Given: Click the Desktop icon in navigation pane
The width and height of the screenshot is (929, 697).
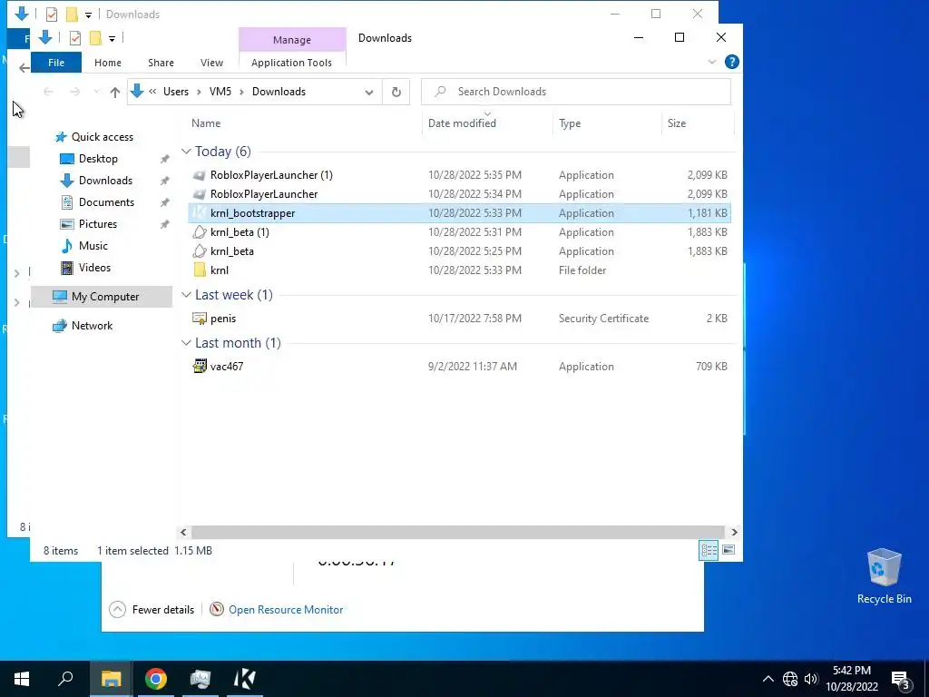Looking at the screenshot, I should click(67, 158).
